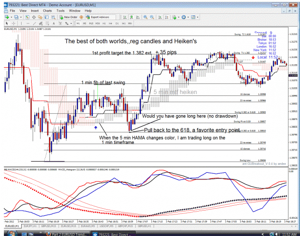The image size is (300, 236).
Task: Open the Charts menu
Action: [47, 11]
